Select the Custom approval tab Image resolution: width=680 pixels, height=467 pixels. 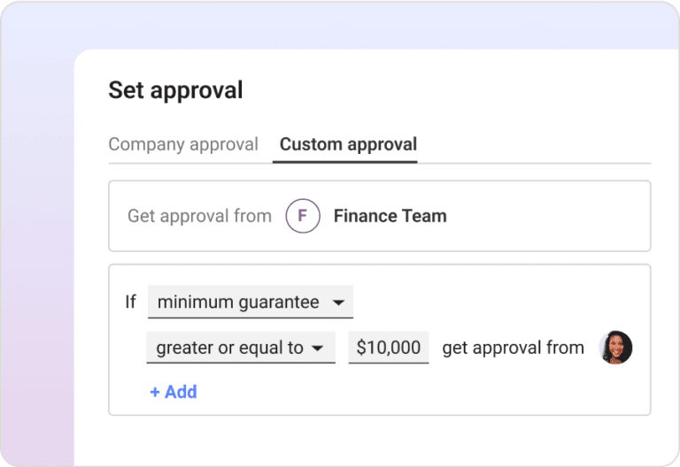pos(348,145)
